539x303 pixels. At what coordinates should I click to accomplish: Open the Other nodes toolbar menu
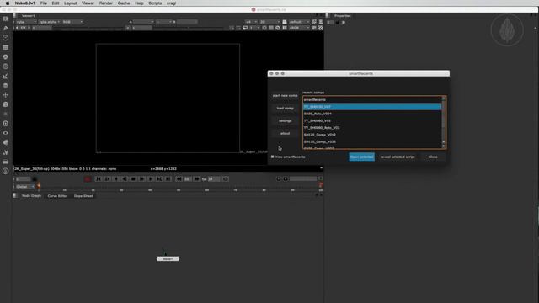click(6, 162)
